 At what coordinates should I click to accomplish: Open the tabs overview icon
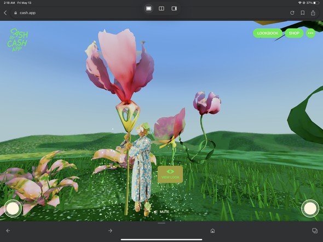pyautogui.click(x=315, y=231)
